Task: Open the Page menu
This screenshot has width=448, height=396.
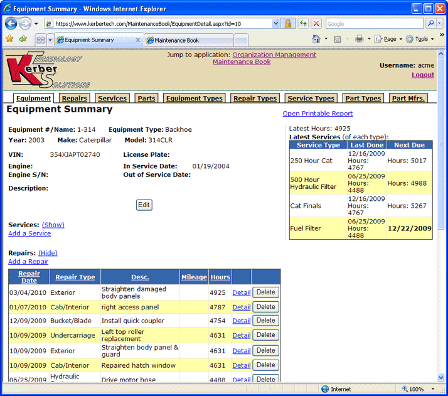Action: 388,39
